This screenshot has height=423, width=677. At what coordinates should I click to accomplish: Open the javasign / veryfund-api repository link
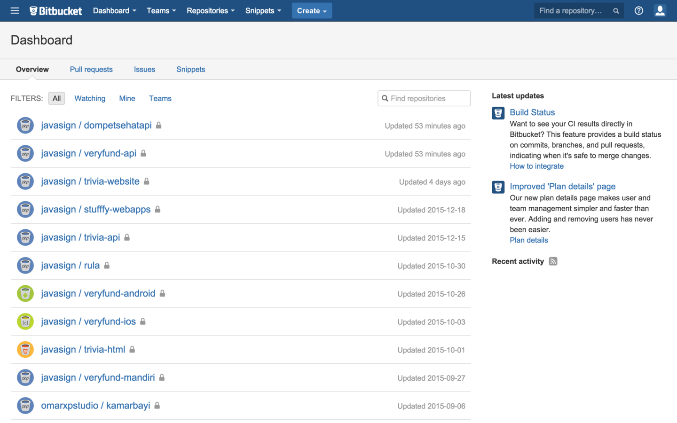pyautogui.click(x=88, y=153)
